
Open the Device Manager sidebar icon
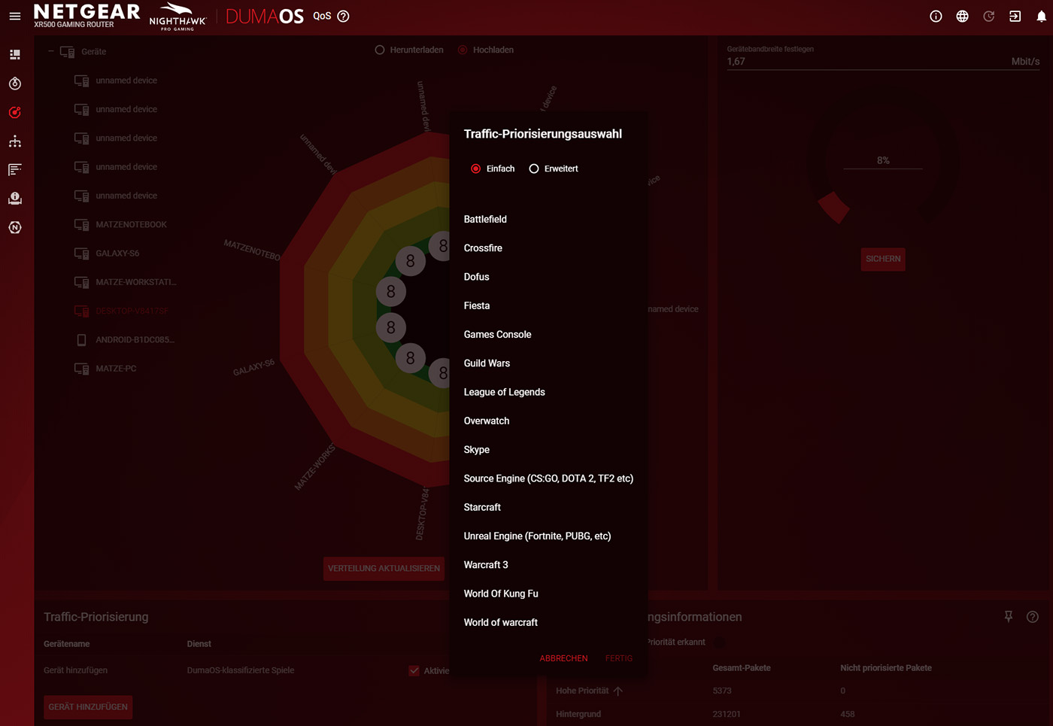[15, 141]
